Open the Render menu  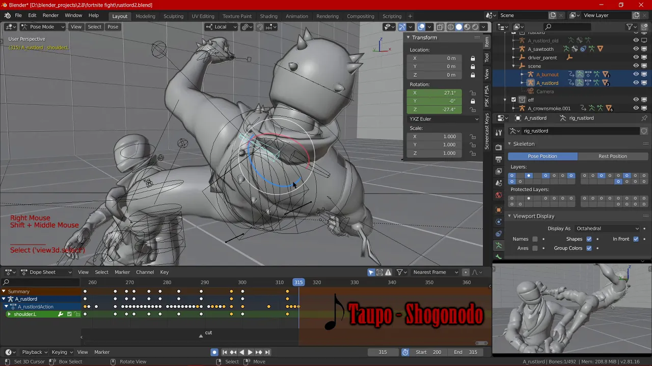(x=50, y=15)
